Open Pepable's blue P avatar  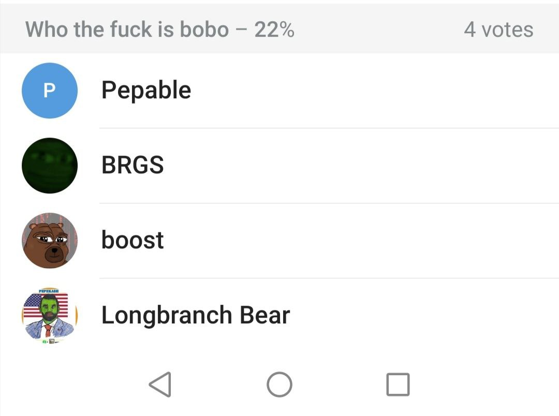tap(50, 91)
